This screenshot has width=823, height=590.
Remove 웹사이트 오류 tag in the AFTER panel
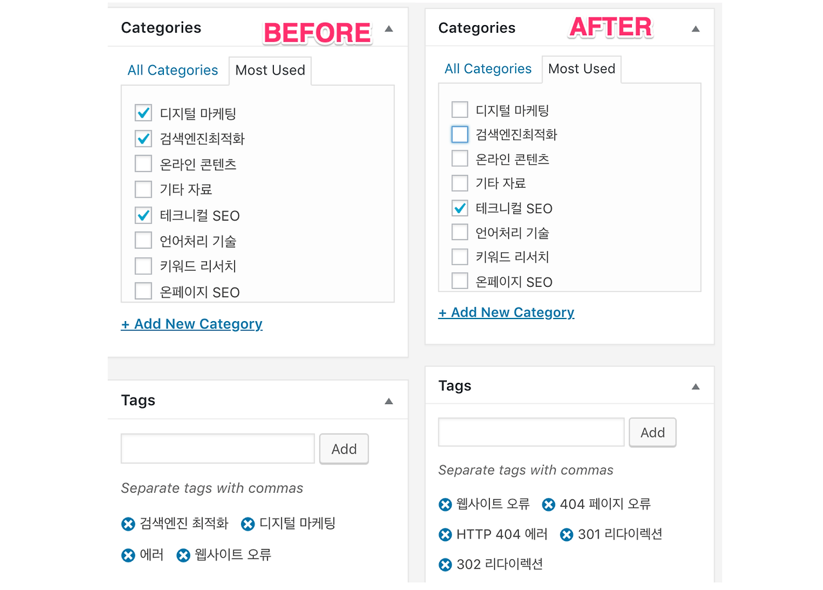point(445,505)
